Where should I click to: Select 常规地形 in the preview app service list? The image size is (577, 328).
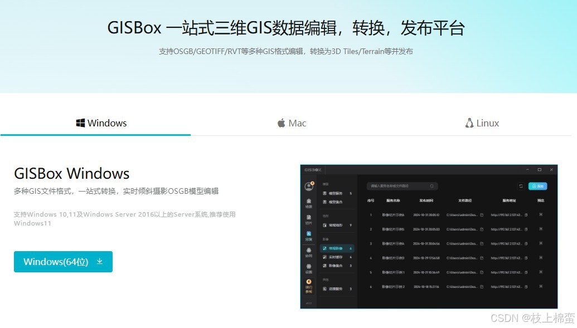coord(337,225)
